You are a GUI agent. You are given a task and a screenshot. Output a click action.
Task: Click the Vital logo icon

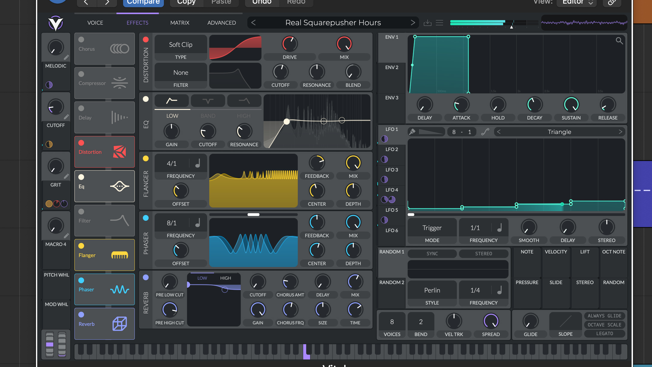pos(56,23)
